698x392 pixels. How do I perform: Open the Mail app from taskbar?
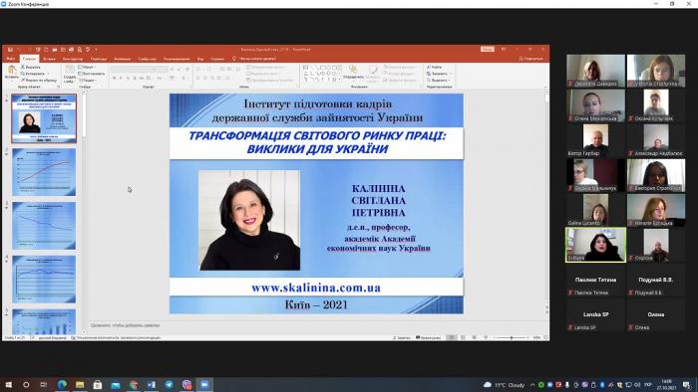(x=116, y=384)
